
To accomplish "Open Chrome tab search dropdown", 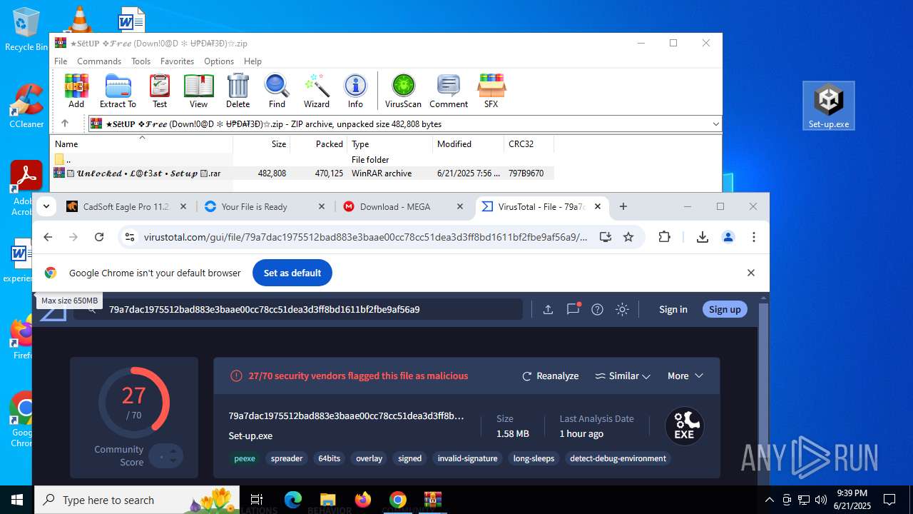I will (46, 206).
